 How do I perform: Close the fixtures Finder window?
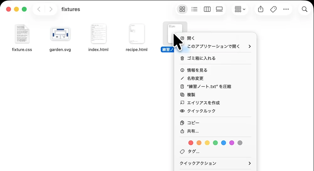[x=8, y=9]
